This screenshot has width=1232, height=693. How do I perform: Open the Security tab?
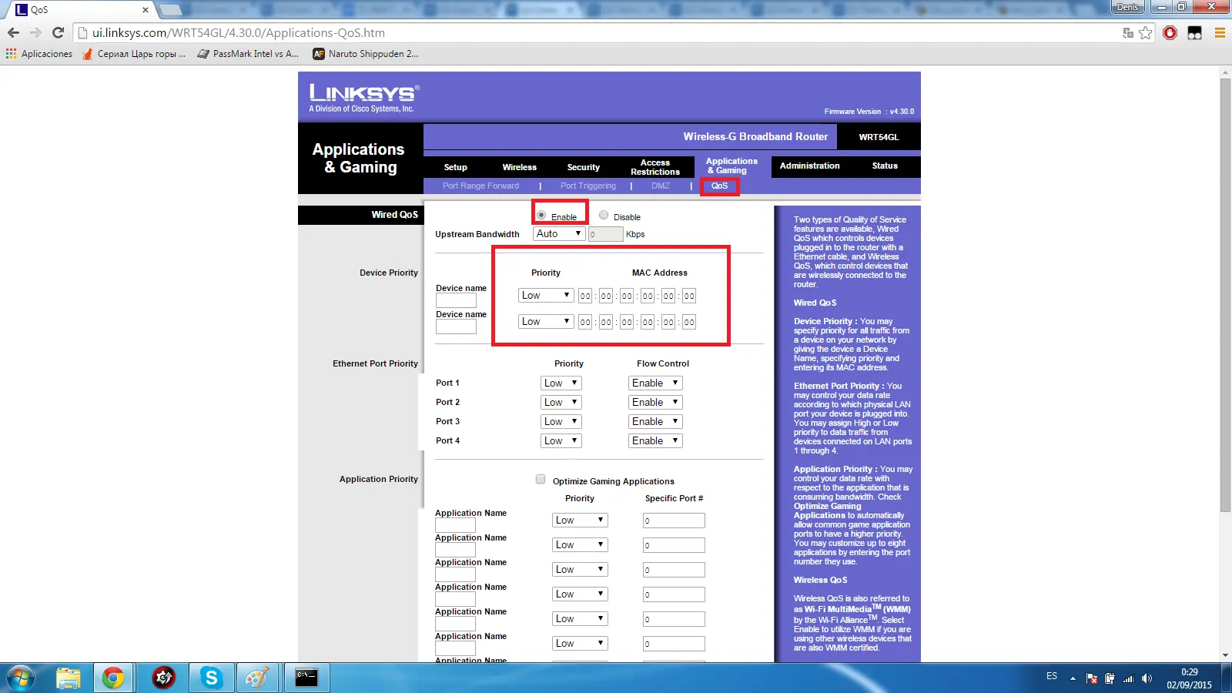coord(583,167)
